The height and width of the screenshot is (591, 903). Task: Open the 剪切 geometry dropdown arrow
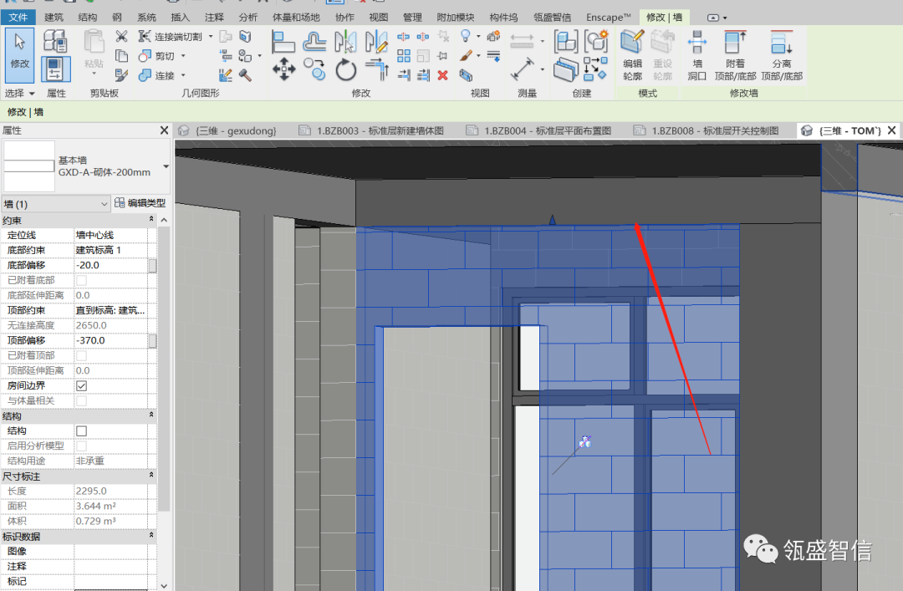point(183,56)
